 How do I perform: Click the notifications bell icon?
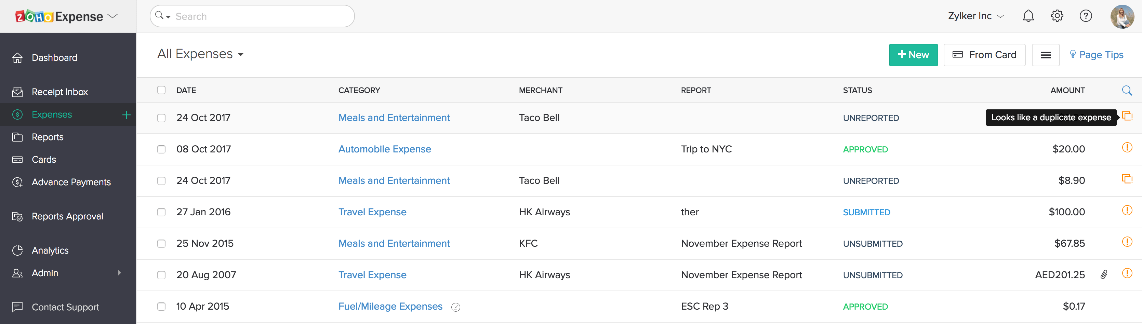[1028, 16]
